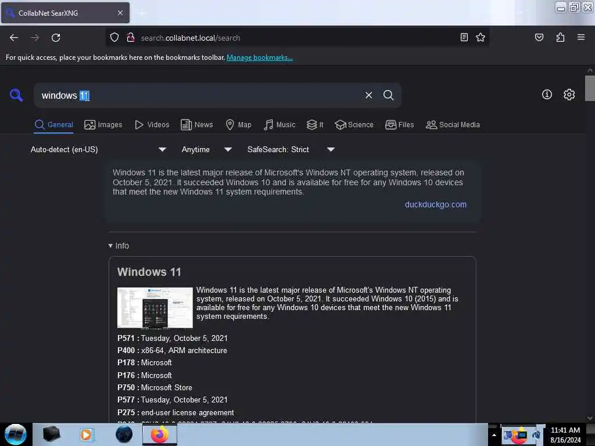Image resolution: width=595 pixels, height=446 pixels.
Task: Open the SafeSearch: Strict dropdown
Action: 291,149
